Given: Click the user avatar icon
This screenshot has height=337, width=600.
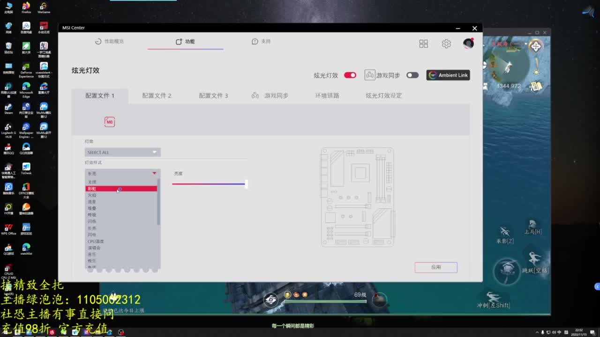Looking at the screenshot, I should 468,44.
